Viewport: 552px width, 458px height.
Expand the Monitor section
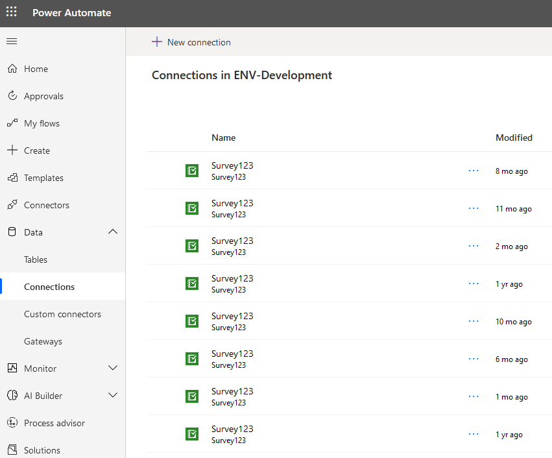(113, 368)
